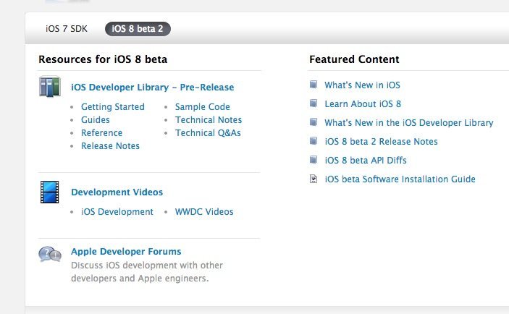Open the Getting Started link
This screenshot has width=509, height=314.
pyautogui.click(x=112, y=107)
